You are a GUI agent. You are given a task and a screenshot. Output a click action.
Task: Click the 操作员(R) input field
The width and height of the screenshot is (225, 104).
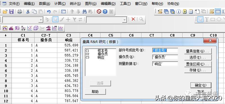coord(165,57)
